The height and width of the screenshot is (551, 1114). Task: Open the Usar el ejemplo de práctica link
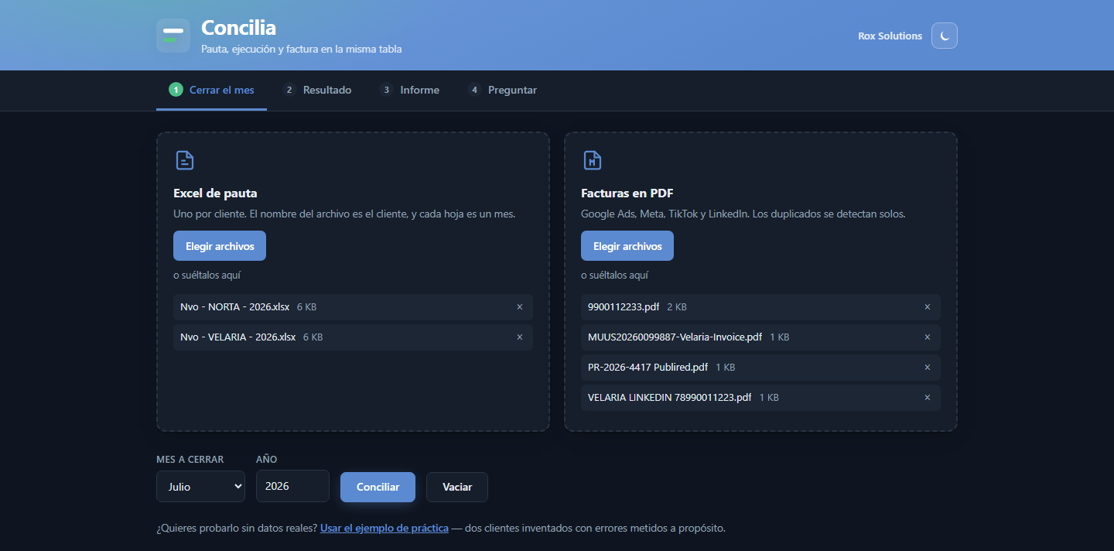point(384,529)
